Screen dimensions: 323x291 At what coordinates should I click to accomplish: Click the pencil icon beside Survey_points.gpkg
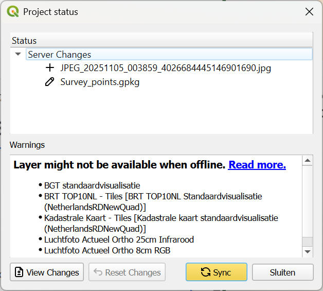[x=50, y=81]
